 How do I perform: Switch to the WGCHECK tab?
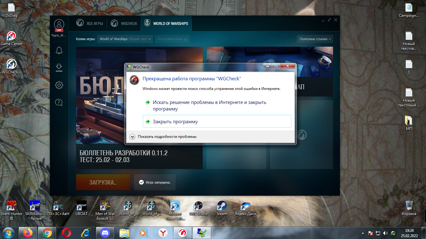pos(124,23)
